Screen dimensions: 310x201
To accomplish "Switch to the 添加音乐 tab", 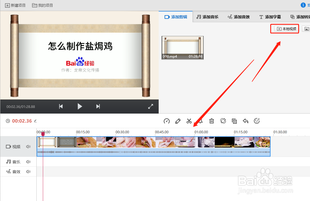I will [207, 17].
